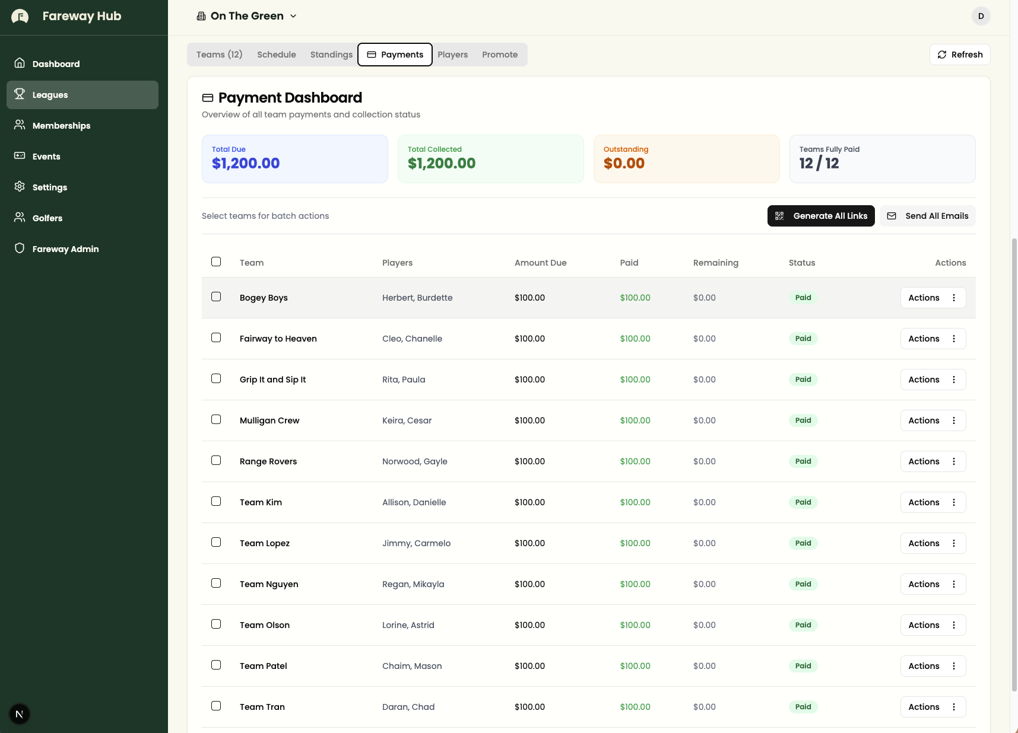This screenshot has height=733, width=1018.
Task: Click the Leagues trophy icon
Action: (20, 94)
